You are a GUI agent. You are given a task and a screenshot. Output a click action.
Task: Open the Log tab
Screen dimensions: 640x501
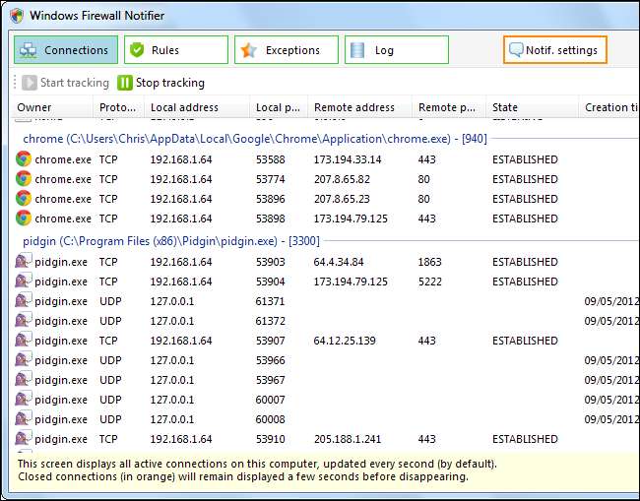click(x=396, y=50)
